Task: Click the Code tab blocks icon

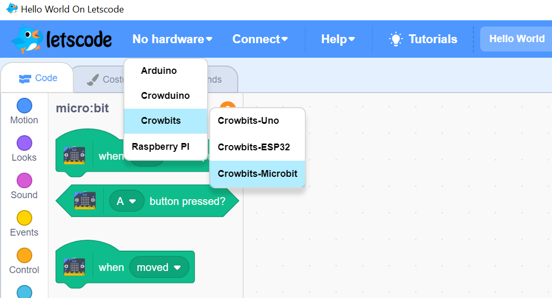Action: pos(24,79)
